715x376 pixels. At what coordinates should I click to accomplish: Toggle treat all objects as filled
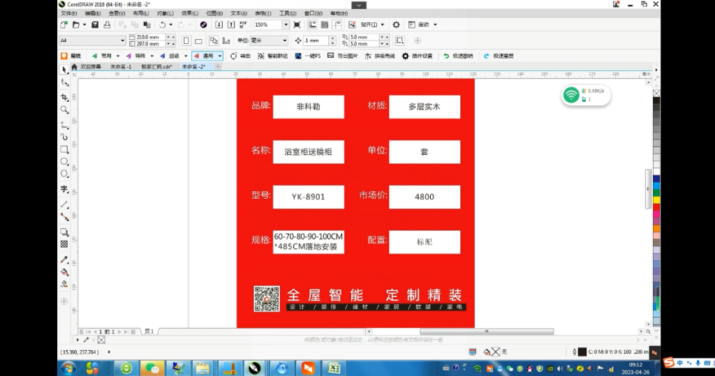click(x=400, y=40)
